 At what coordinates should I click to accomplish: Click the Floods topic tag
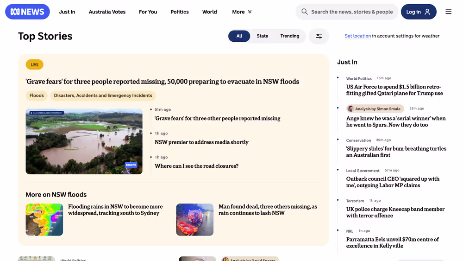(37, 95)
